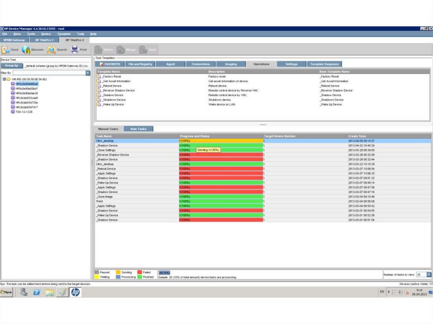Click the _Shutdown Device template icon
The width and height of the screenshot is (433, 324).
pos(99,100)
